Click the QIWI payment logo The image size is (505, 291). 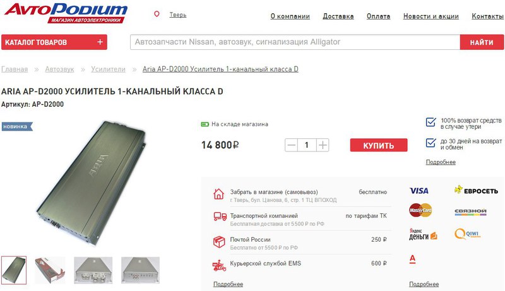(x=467, y=234)
